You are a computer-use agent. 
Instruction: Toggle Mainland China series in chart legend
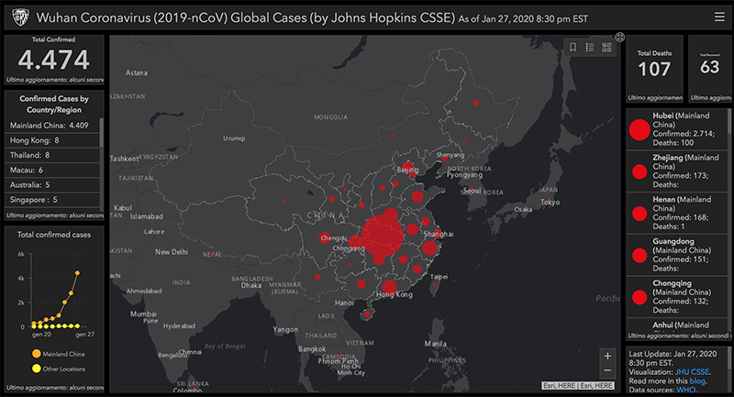tap(59, 354)
